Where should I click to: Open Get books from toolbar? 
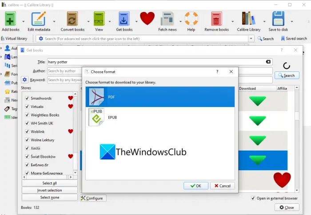[x=124, y=19]
